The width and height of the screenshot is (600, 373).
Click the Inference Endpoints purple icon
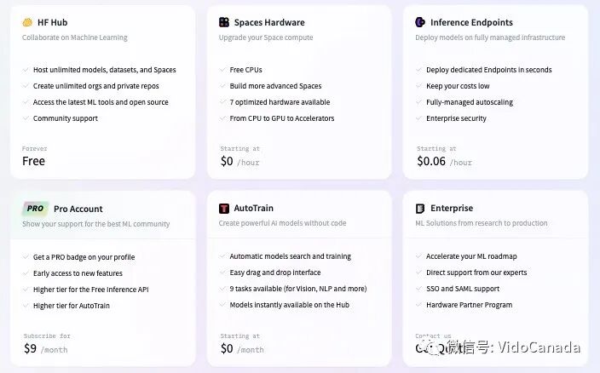coord(420,22)
